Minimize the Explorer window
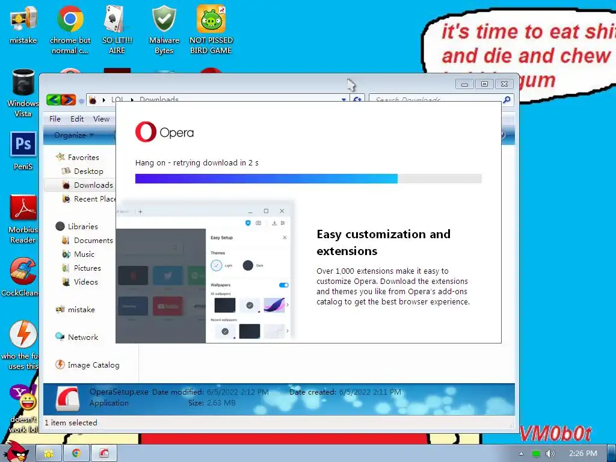616x462 pixels. click(x=464, y=84)
